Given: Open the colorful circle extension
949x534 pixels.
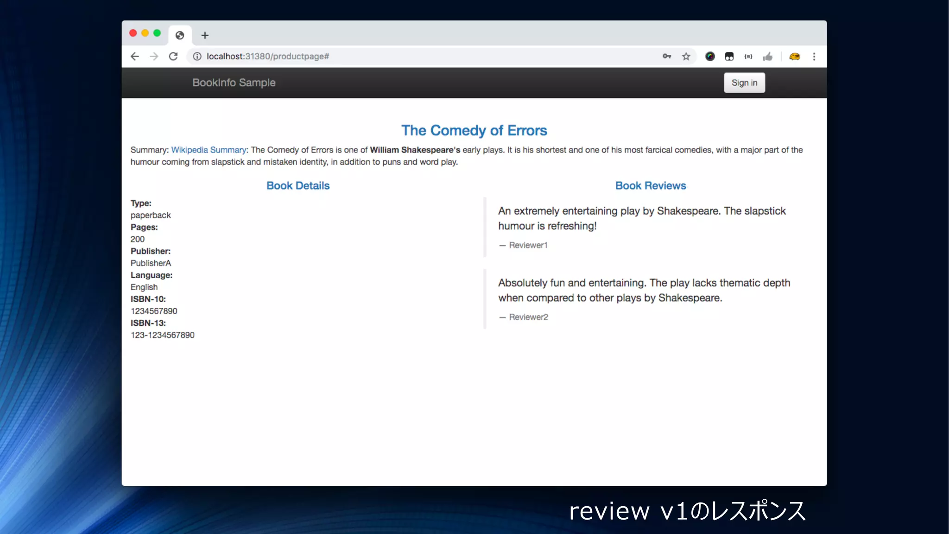Looking at the screenshot, I should click(x=710, y=57).
